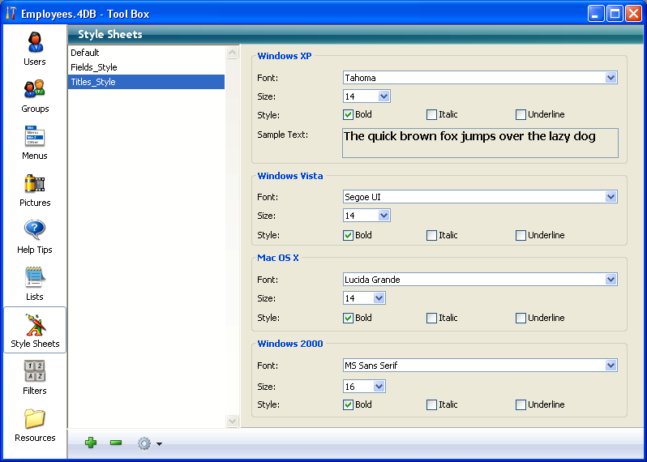Click inside the Sample Text box
The width and height of the screenshot is (647, 462).
[480, 143]
